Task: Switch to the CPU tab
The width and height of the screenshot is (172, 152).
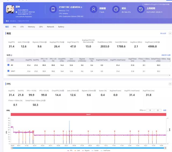Action: click(22, 27)
